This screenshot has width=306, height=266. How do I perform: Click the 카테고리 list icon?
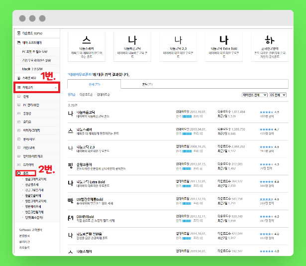[x=19, y=87]
